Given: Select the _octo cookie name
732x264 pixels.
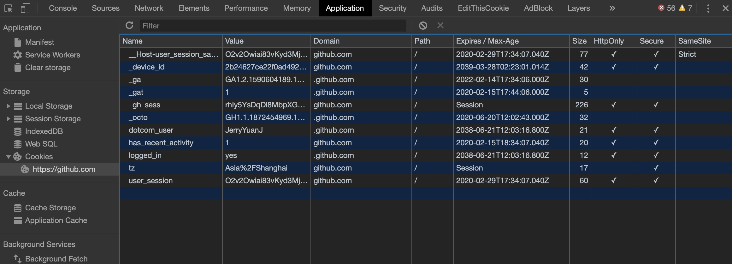Looking at the screenshot, I should point(138,117).
